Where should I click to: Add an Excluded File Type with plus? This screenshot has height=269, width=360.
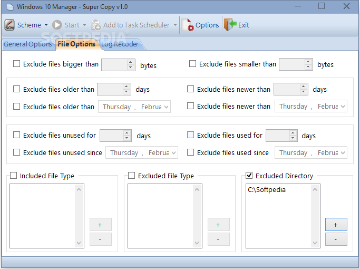tap(218, 225)
